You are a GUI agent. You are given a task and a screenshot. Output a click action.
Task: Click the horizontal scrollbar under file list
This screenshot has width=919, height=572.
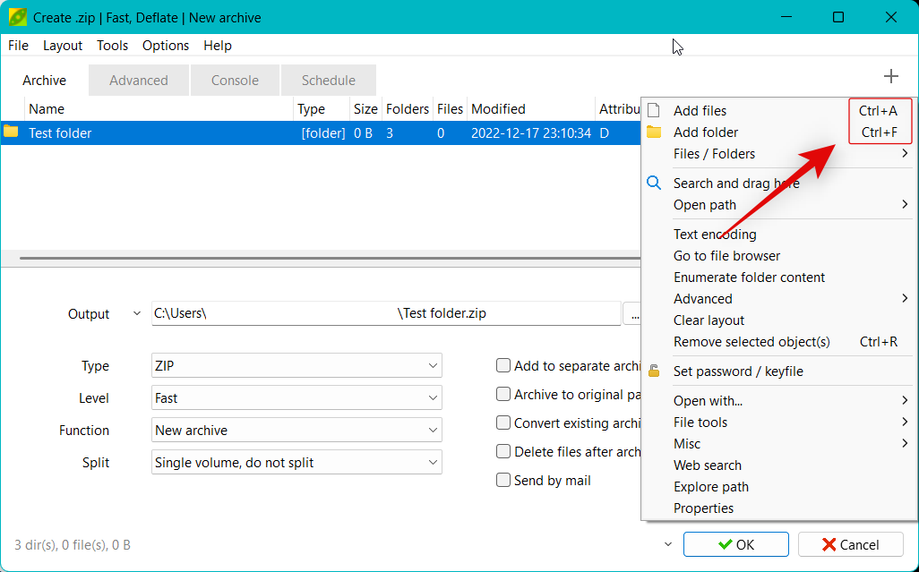pos(322,258)
